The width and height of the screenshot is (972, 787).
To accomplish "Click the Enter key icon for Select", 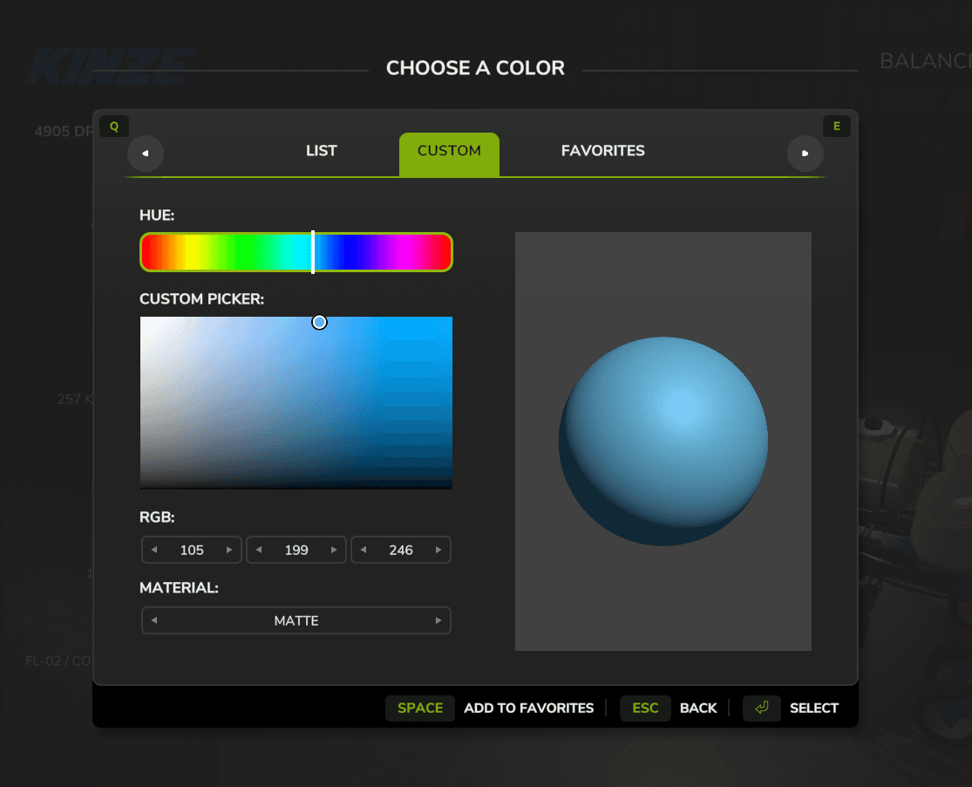I will (762, 708).
